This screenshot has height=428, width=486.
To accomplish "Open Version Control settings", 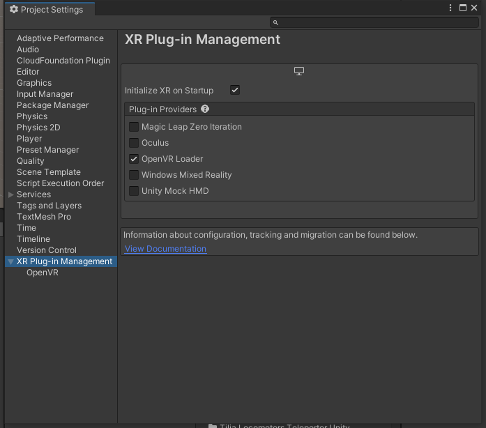I will 47,250.
